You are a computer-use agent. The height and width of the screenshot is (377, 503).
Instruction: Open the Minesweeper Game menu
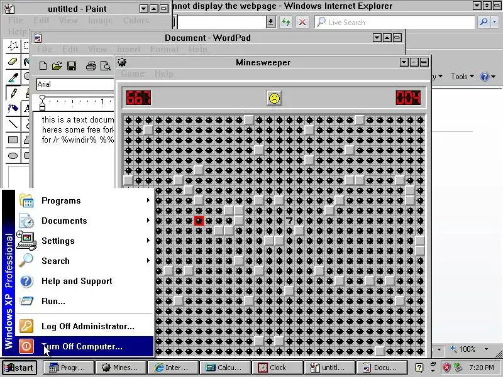pyautogui.click(x=133, y=74)
